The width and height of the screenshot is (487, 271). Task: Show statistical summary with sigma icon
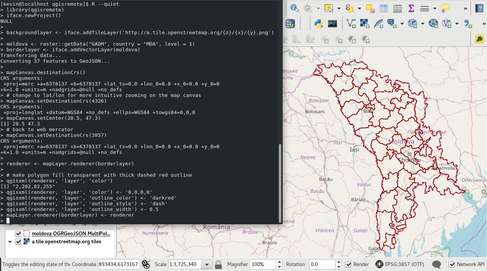(411, 8)
